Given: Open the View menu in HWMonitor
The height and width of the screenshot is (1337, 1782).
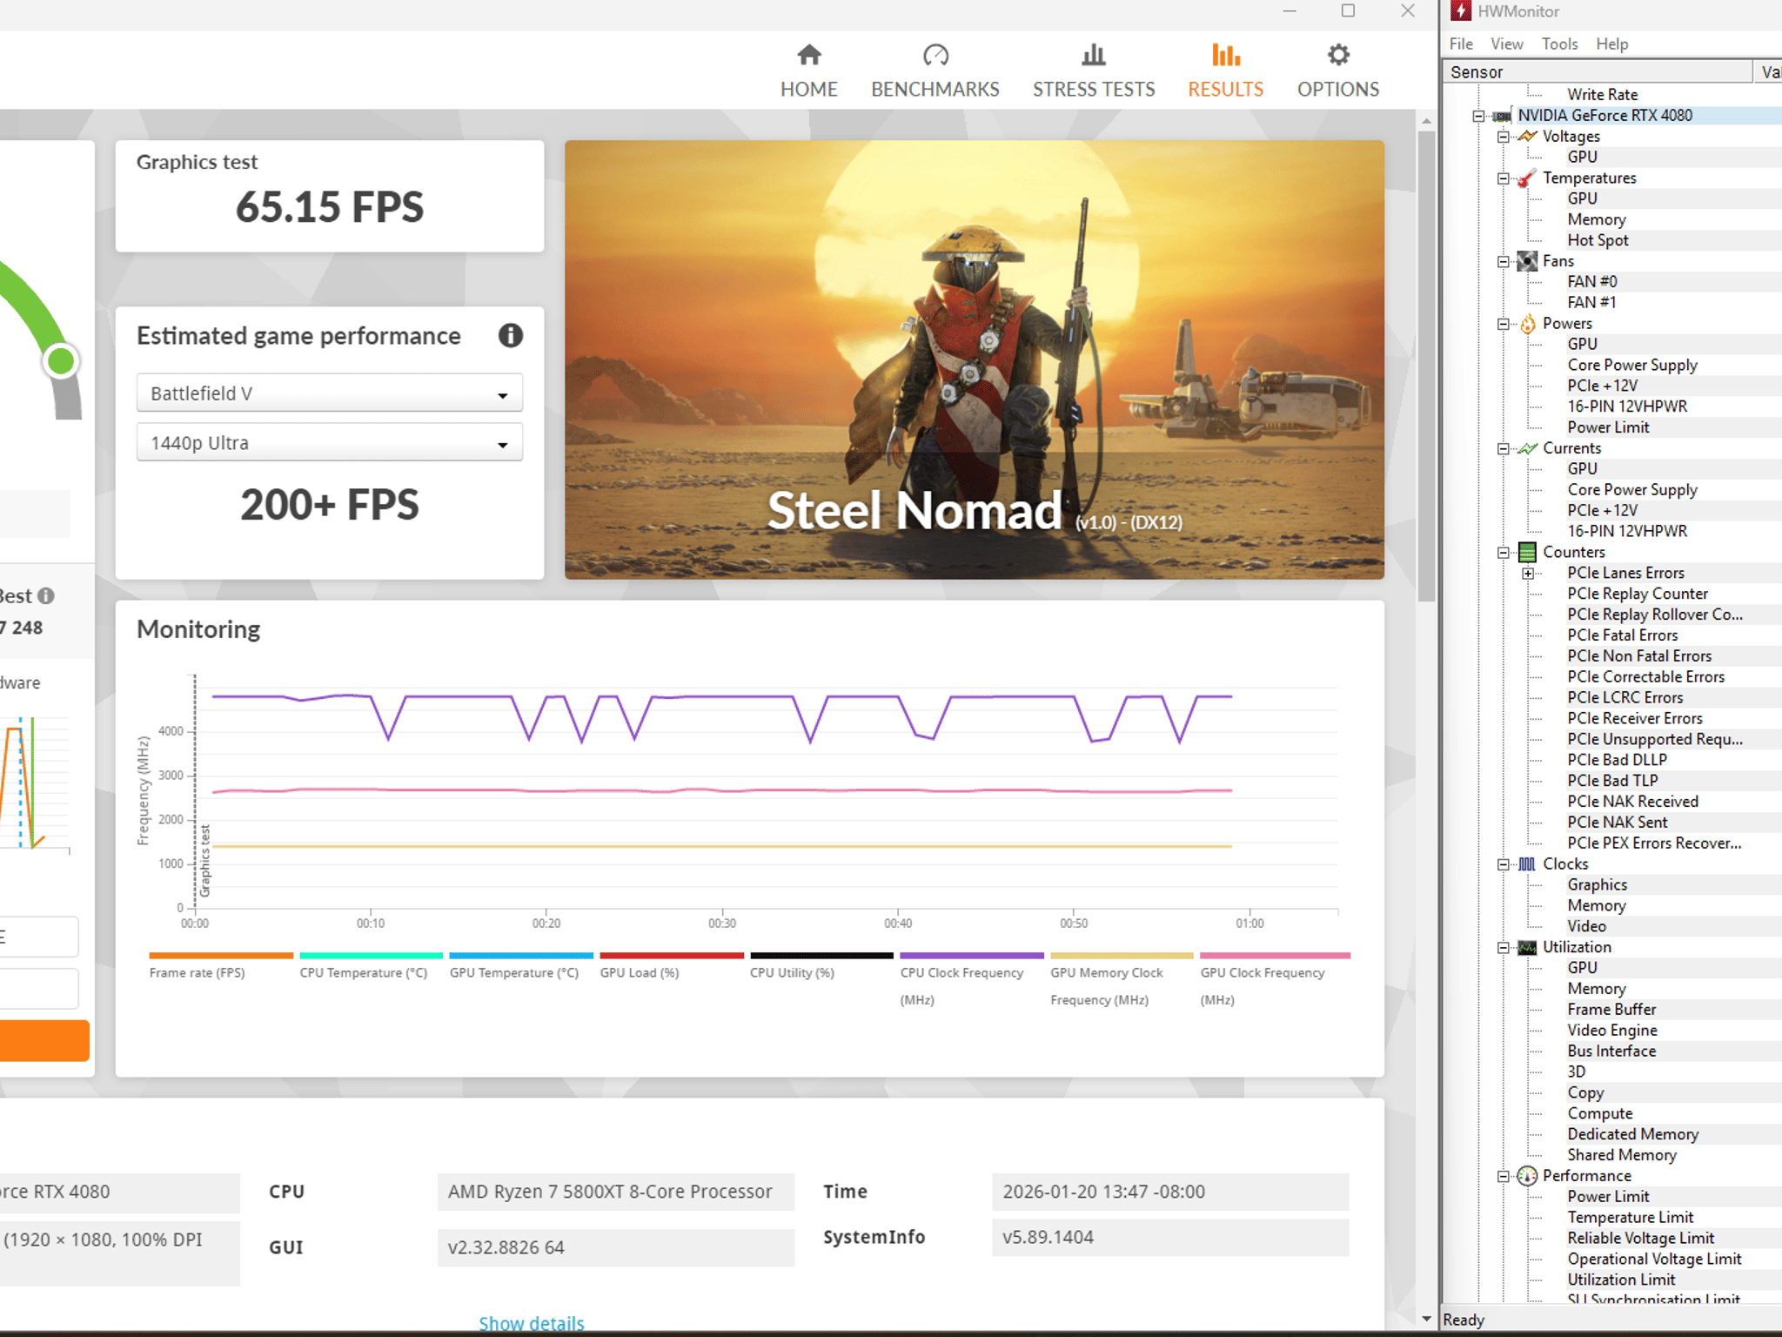Looking at the screenshot, I should coord(1506,44).
